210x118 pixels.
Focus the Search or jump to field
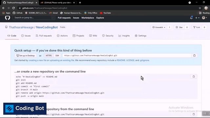34,18
